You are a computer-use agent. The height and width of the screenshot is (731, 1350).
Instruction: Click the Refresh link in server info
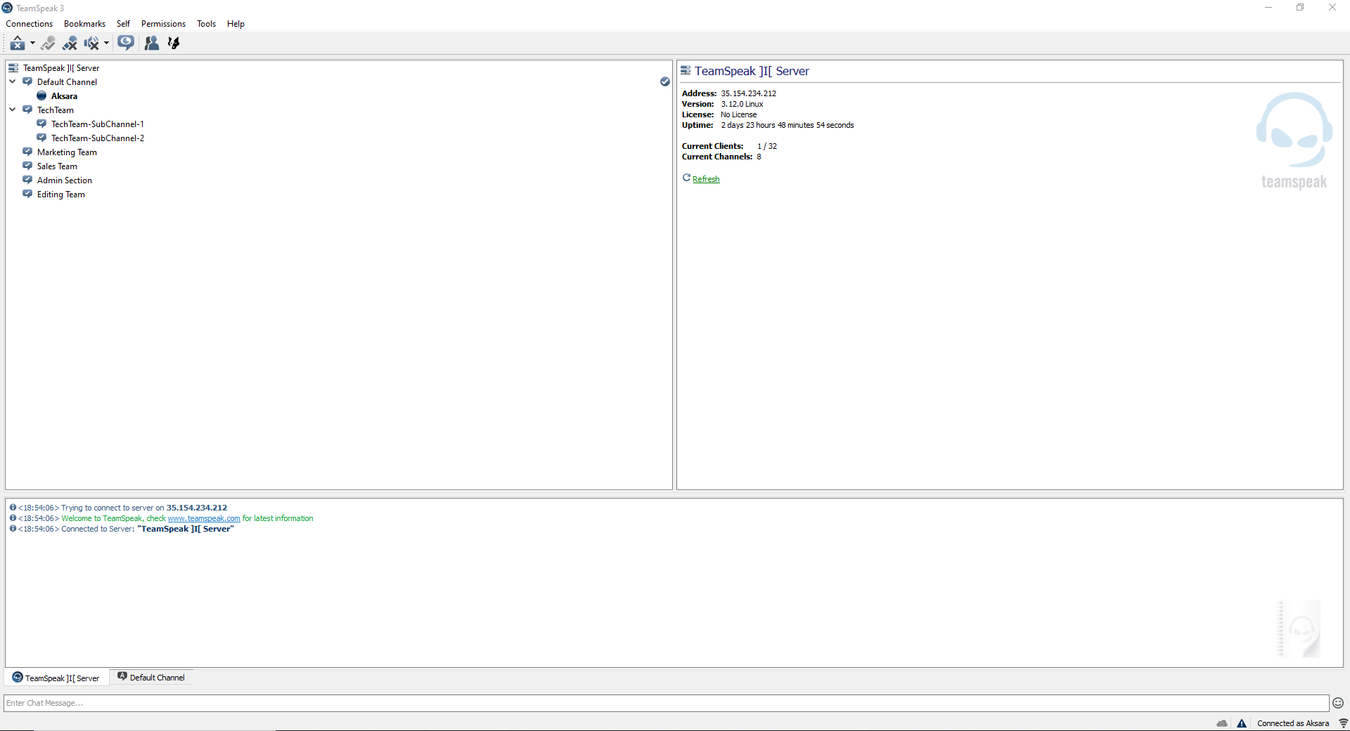coord(706,179)
